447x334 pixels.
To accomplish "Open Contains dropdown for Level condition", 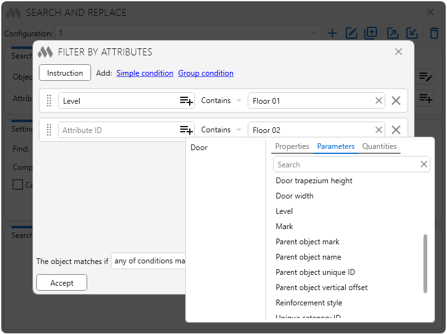I will [x=221, y=101].
